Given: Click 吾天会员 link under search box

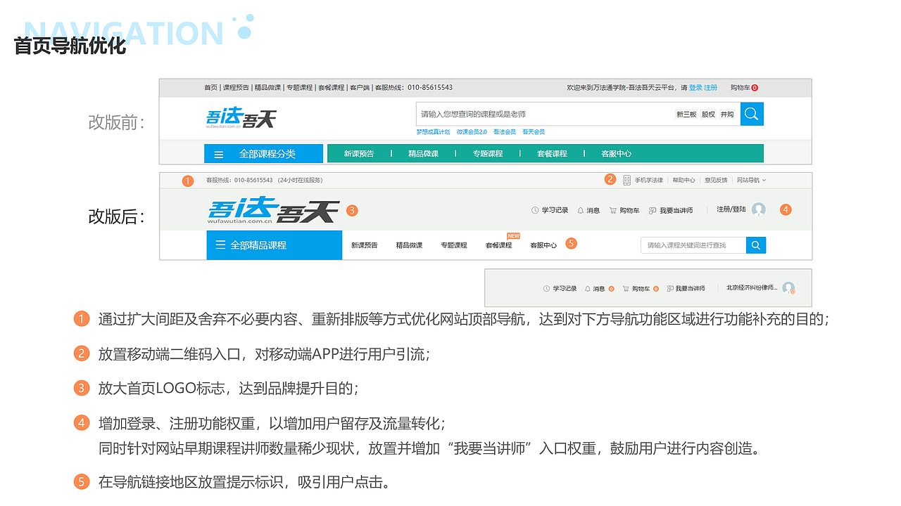Looking at the screenshot, I should click(534, 132).
